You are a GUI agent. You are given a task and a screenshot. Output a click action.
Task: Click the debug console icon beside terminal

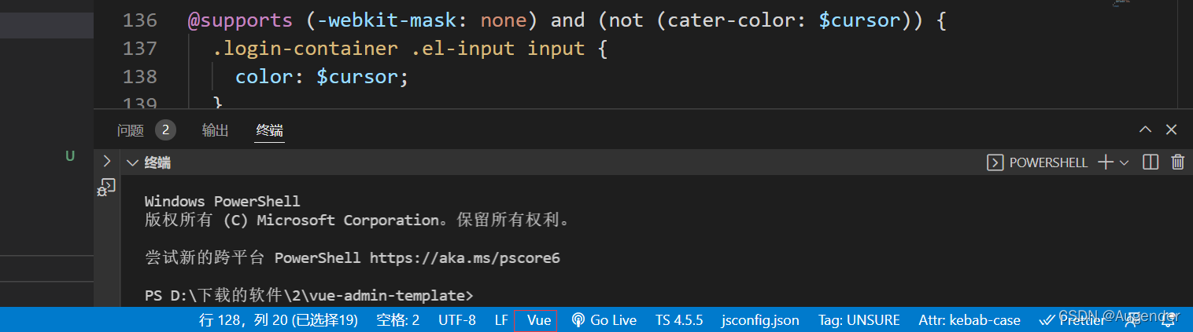(x=105, y=188)
